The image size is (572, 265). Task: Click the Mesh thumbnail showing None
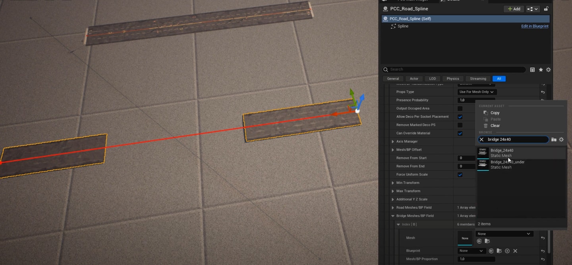click(x=465, y=238)
